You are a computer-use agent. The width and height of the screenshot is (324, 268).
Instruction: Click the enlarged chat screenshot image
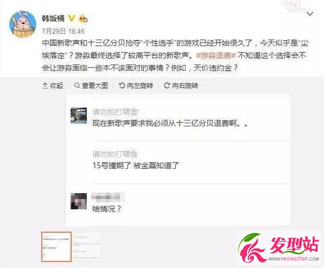pos(177,161)
